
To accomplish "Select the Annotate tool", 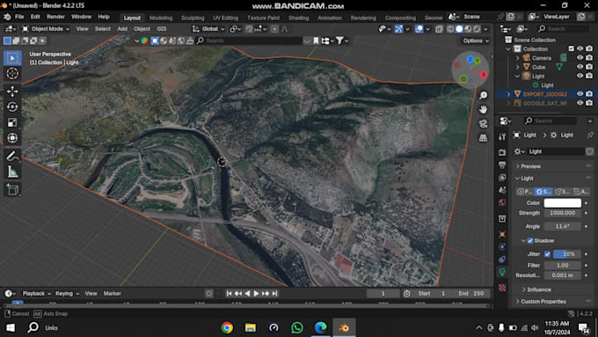I will click(x=12, y=156).
